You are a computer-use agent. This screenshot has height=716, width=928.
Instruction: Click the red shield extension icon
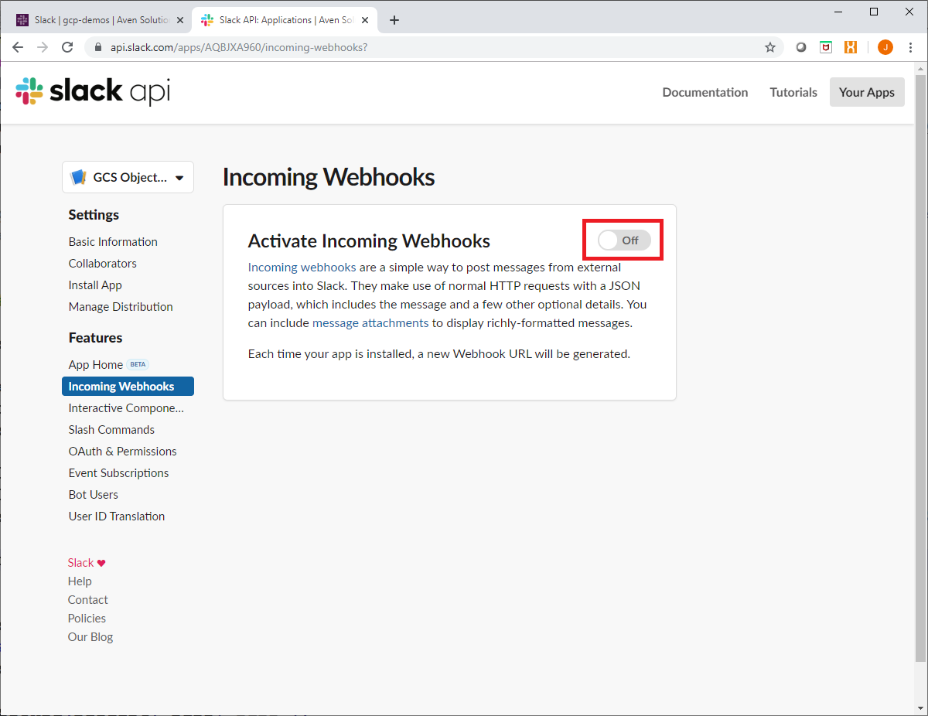click(x=826, y=47)
